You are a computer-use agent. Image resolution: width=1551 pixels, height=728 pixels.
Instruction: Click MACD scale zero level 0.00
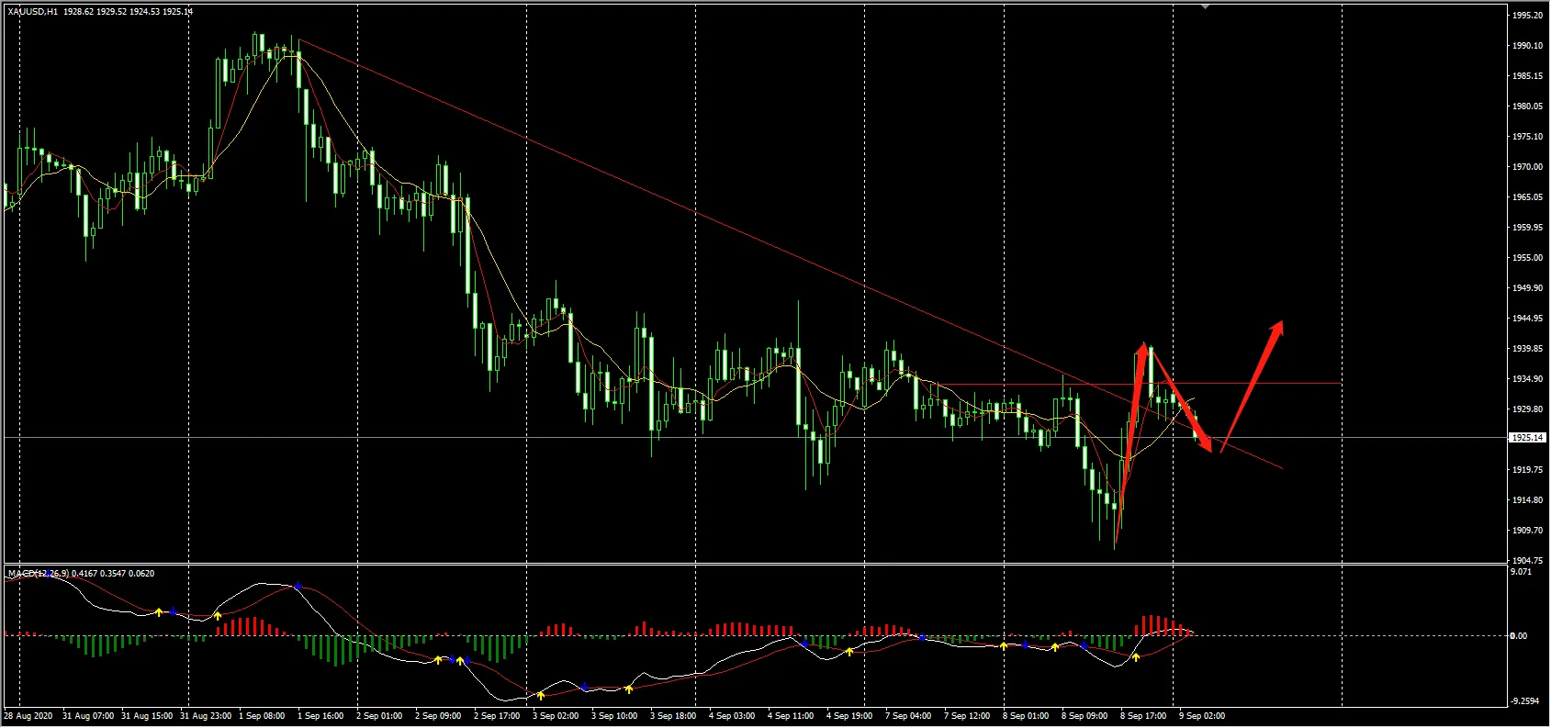(1519, 636)
